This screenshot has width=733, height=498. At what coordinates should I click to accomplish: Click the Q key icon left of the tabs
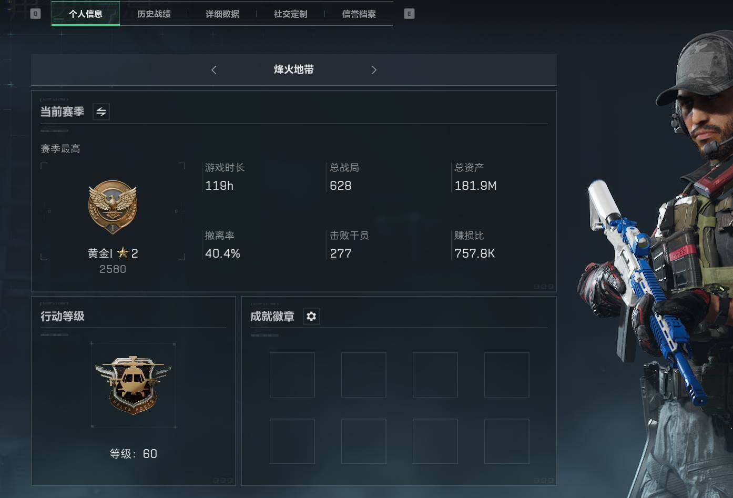(35, 14)
